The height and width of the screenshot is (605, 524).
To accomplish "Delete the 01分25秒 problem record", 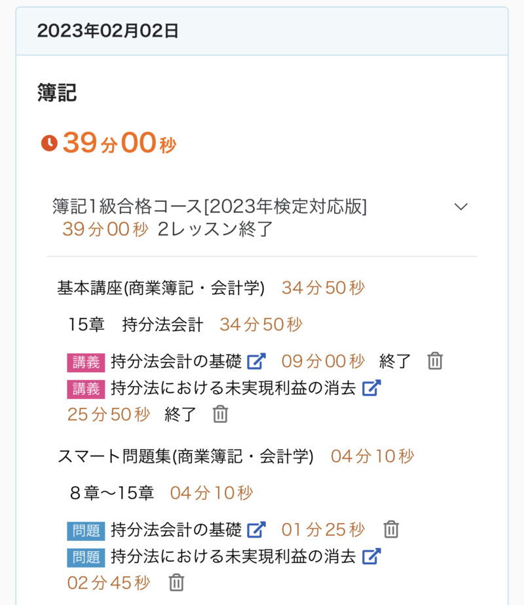I will point(391,530).
